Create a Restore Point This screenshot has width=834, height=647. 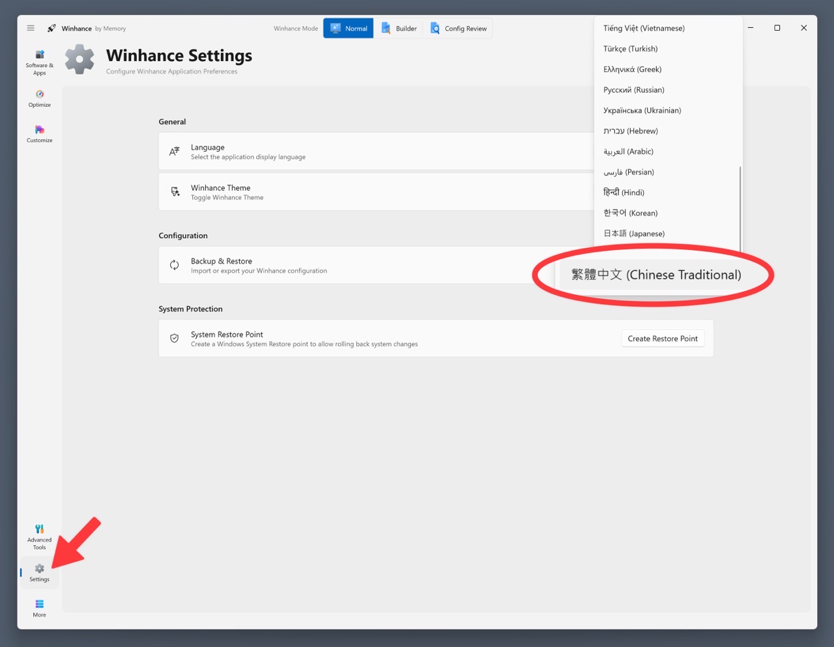click(x=663, y=338)
